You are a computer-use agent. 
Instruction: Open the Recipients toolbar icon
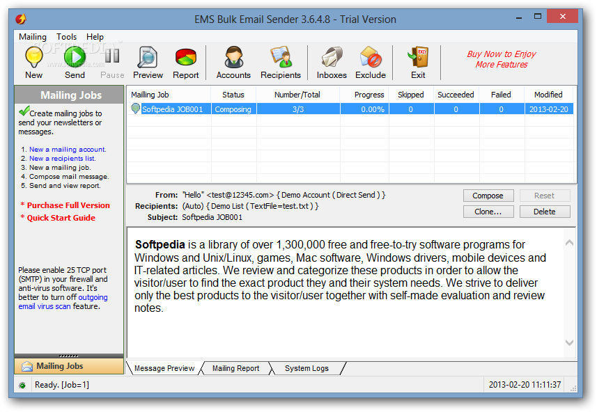point(281,57)
